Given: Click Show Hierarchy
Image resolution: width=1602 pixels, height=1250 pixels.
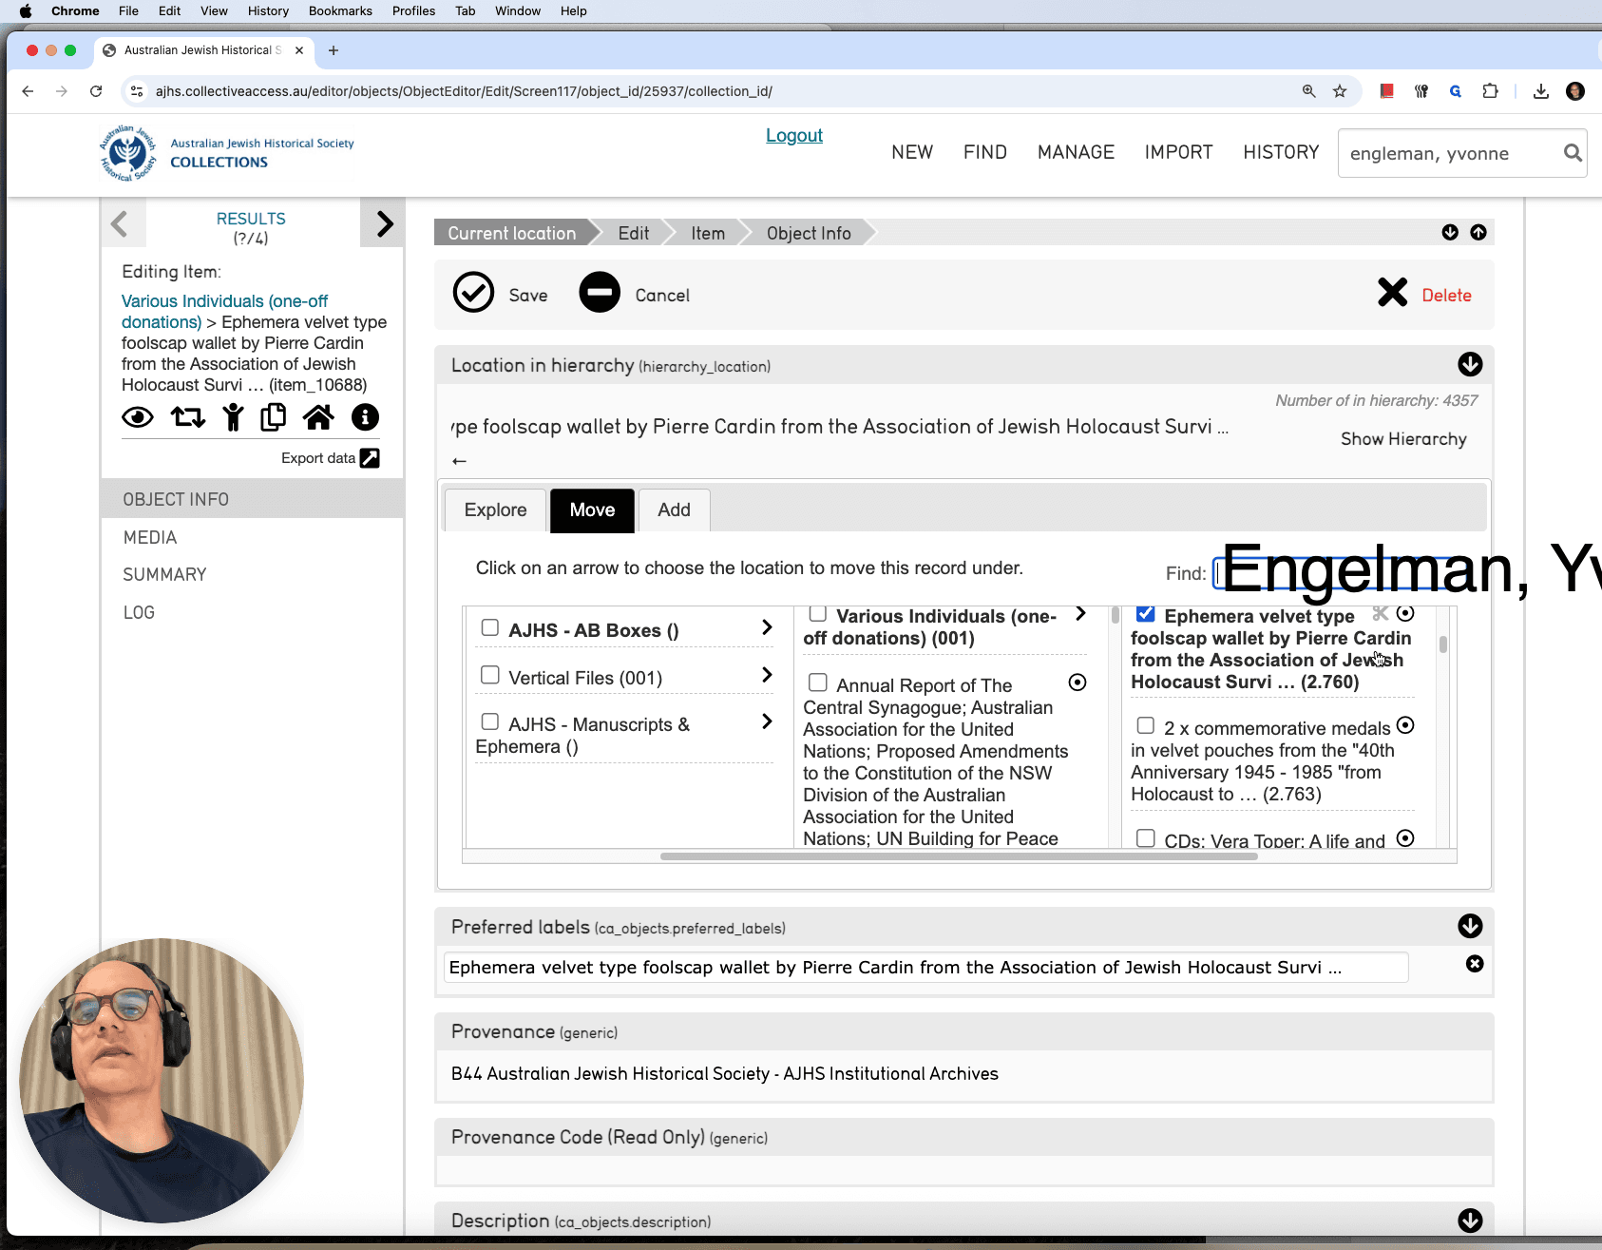Looking at the screenshot, I should pos(1403,439).
